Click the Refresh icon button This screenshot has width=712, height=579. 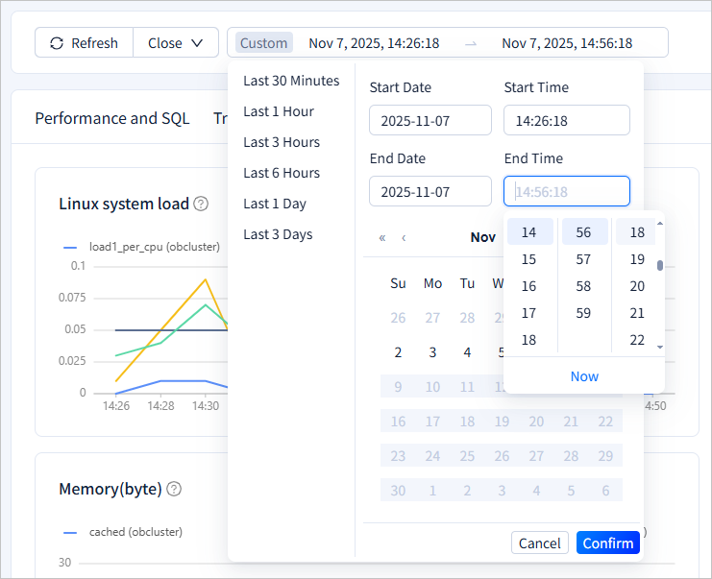tap(84, 43)
